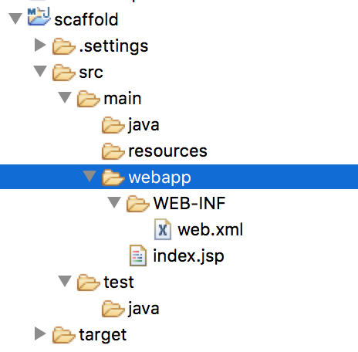This screenshot has width=358, height=352.
Task: Click the src folder icon
Action: pos(64,73)
